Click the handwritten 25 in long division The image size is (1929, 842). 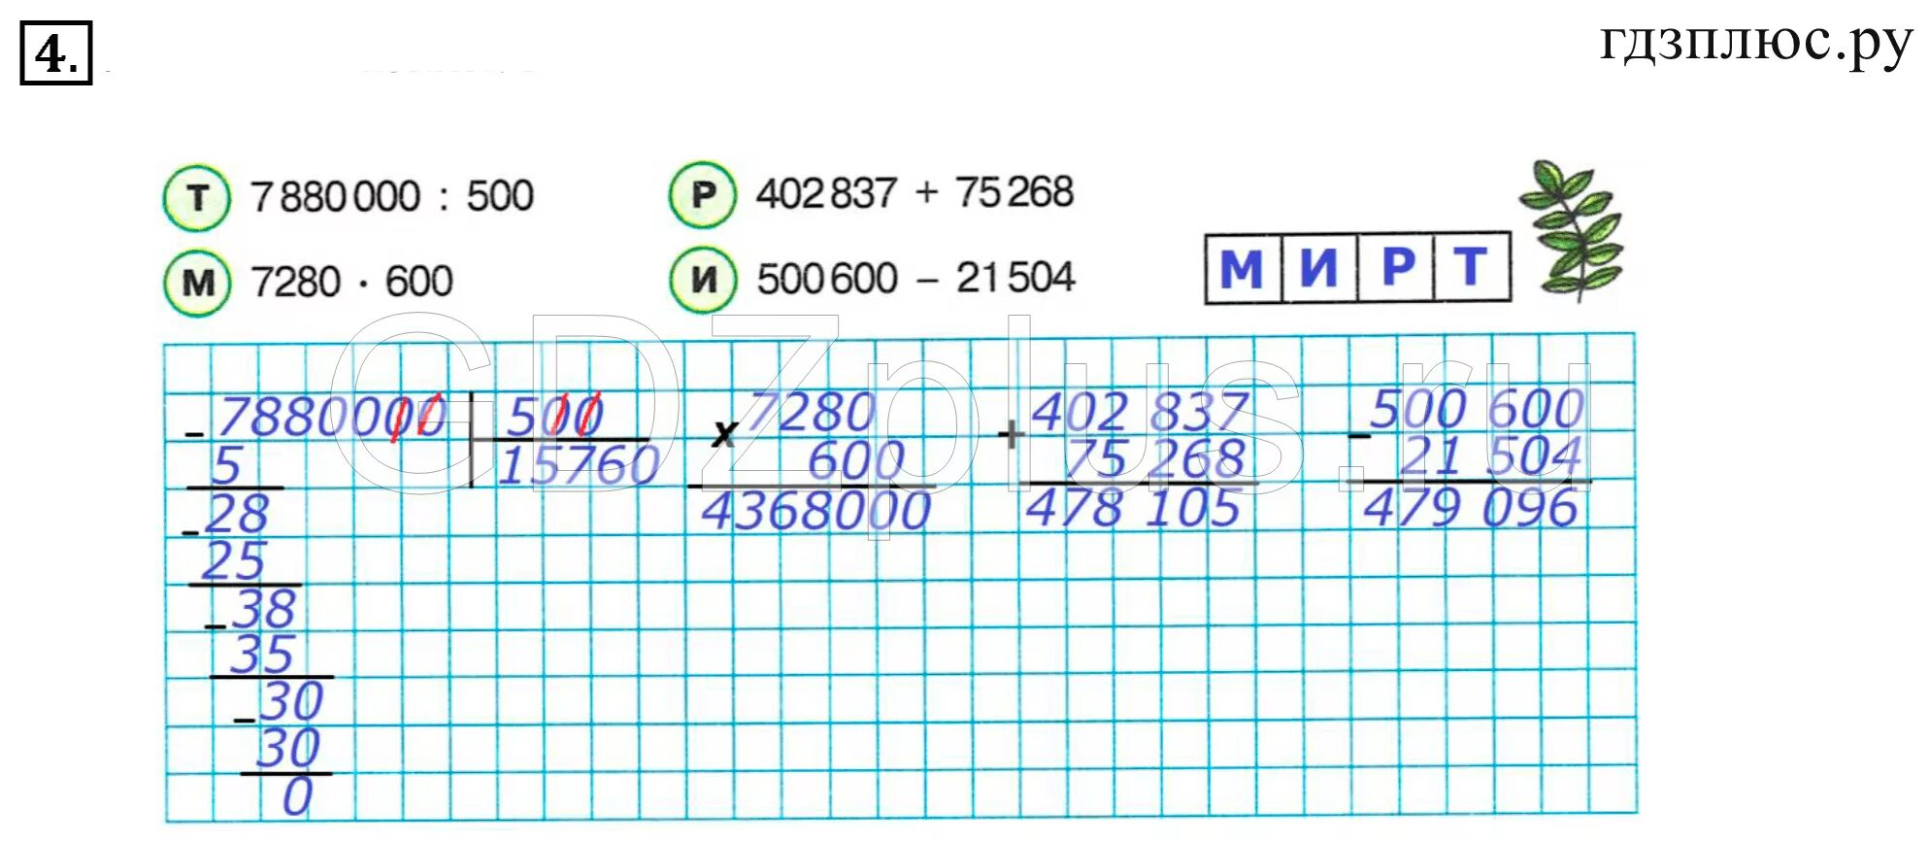click(234, 560)
